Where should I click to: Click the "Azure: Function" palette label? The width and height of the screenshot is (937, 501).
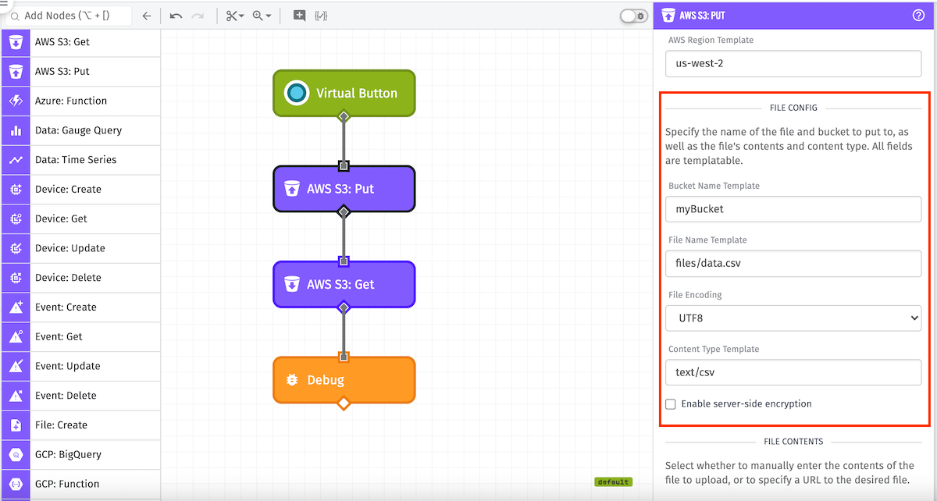(71, 101)
